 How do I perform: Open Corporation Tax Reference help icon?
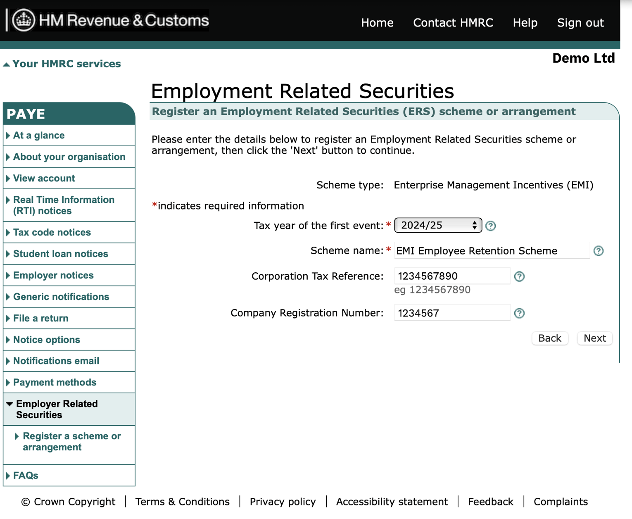click(x=519, y=276)
